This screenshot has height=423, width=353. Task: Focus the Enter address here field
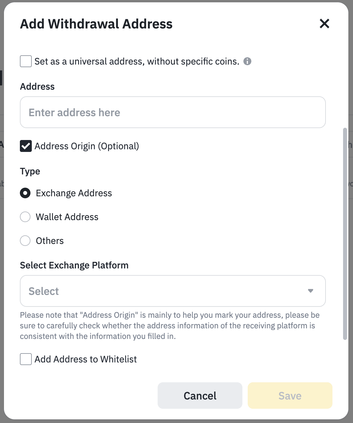(173, 112)
